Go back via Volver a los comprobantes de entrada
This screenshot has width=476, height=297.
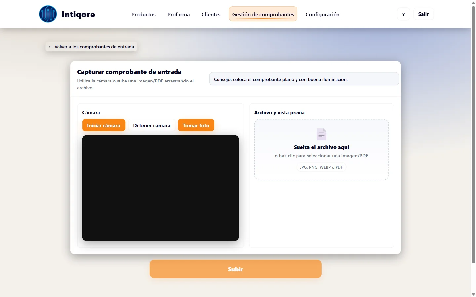tap(91, 47)
